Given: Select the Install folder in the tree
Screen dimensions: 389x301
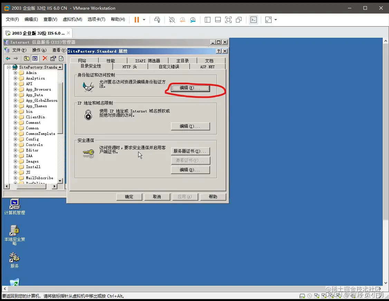Looking at the screenshot, I should (x=33, y=167).
